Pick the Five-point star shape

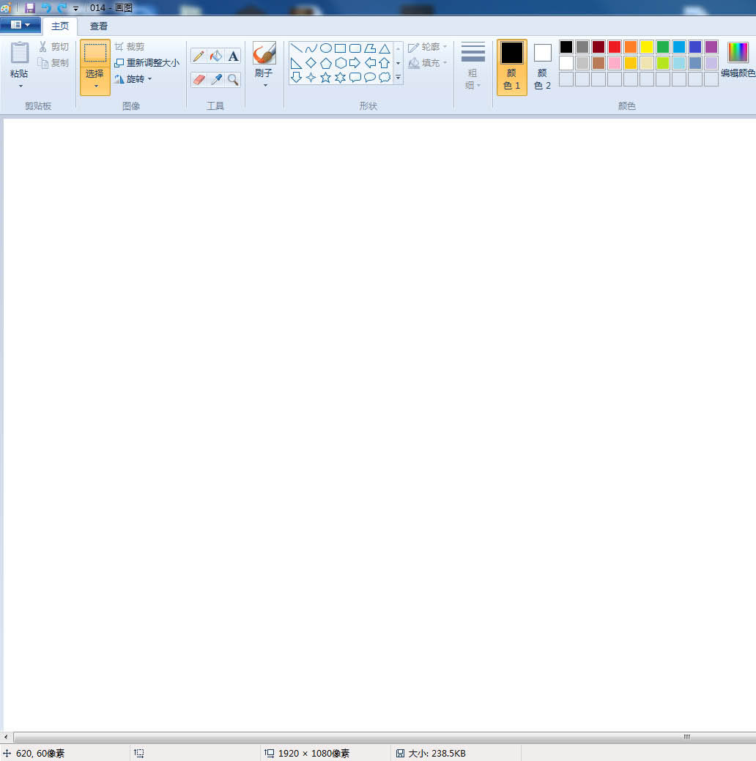[x=326, y=77]
